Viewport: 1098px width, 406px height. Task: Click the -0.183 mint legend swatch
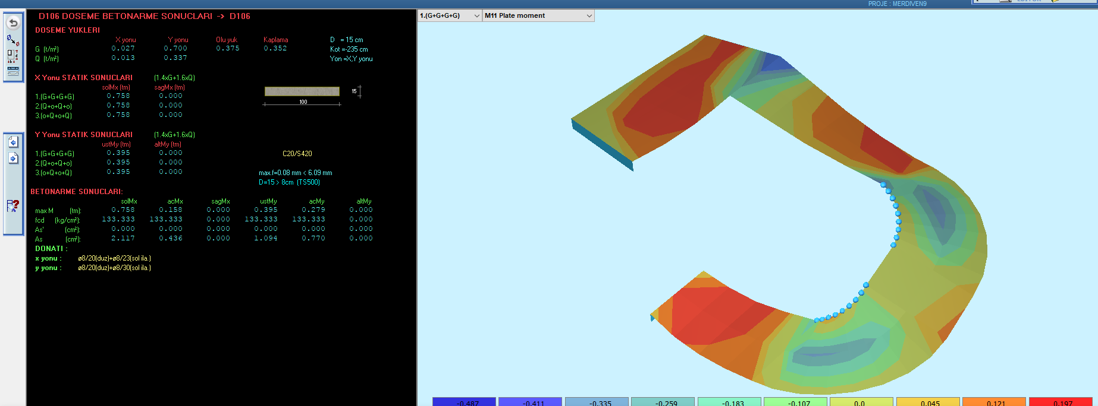729,402
